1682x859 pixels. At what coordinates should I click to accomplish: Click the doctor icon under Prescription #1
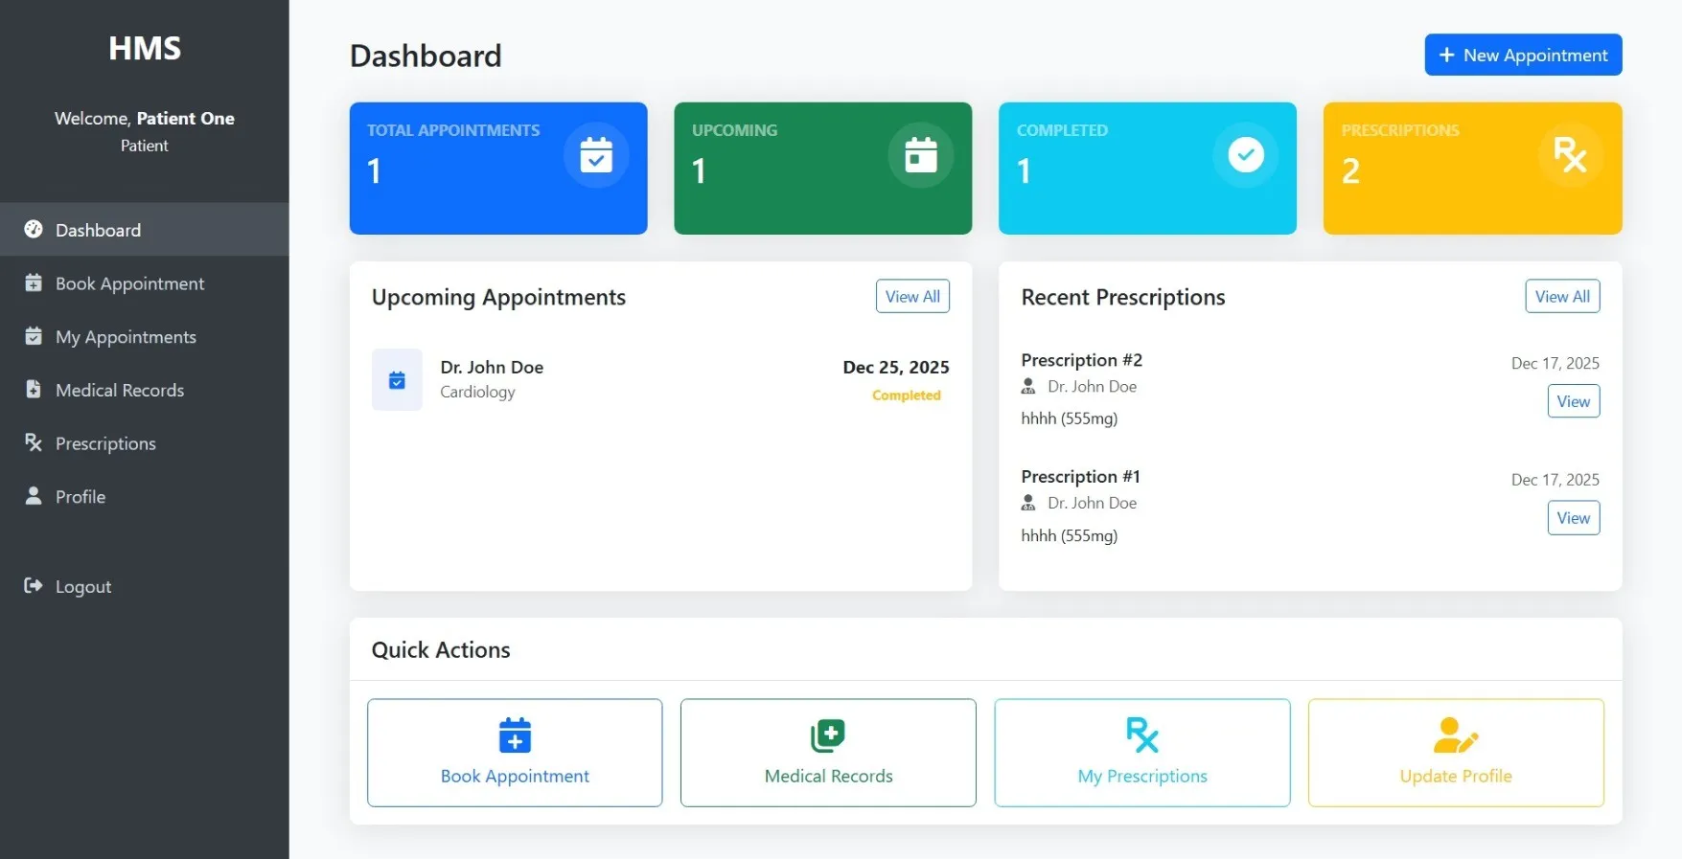1028,503
